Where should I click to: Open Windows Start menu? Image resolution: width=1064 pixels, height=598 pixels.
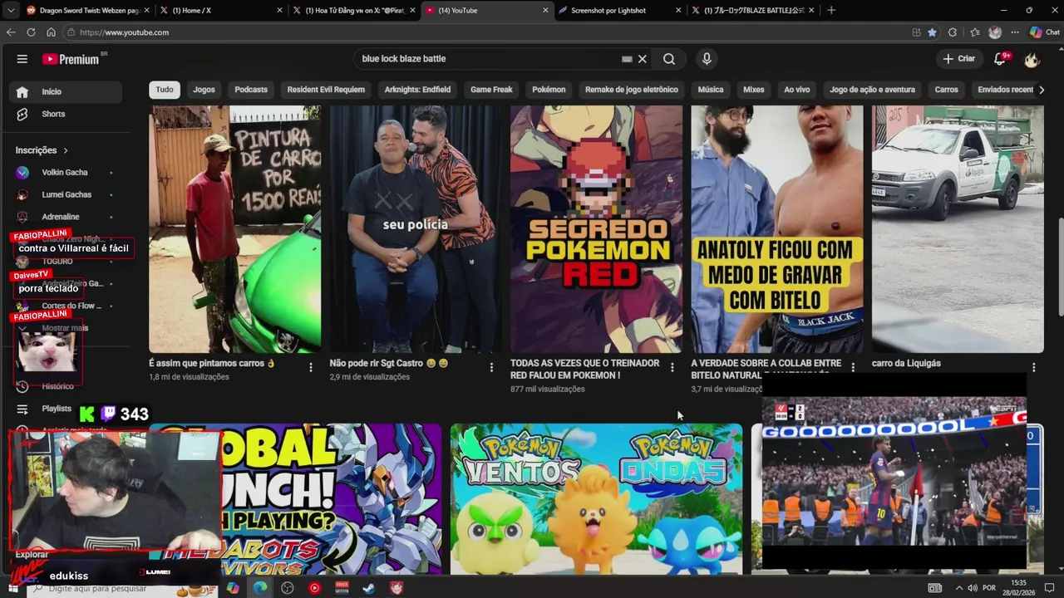point(15,588)
